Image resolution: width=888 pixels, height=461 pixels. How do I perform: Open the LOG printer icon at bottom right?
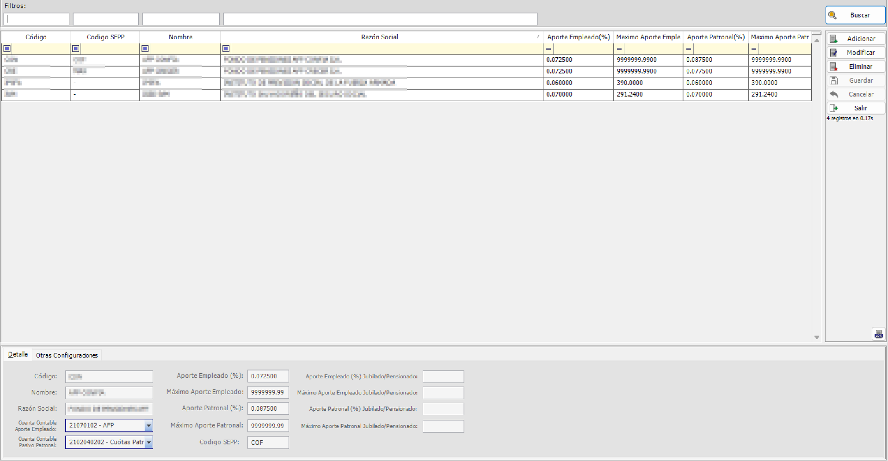(878, 334)
